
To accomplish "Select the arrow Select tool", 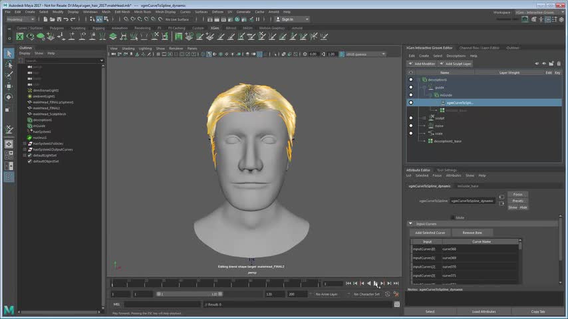I will pos(9,54).
